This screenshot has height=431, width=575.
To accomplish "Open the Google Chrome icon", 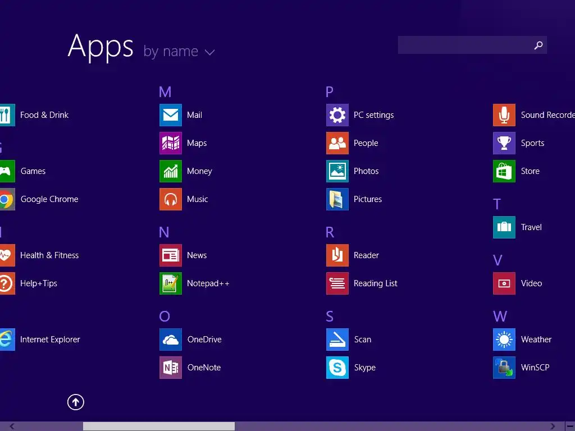I will point(7,199).
